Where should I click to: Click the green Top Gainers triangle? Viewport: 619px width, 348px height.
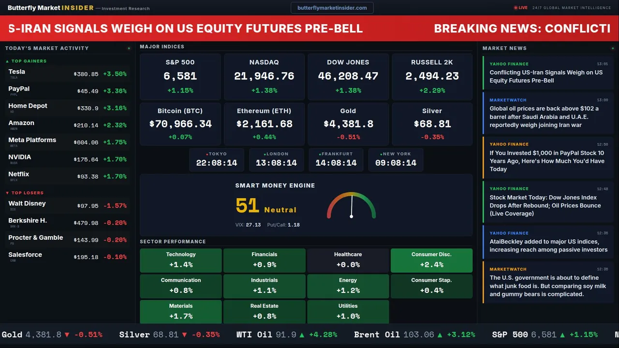[7, 61]
